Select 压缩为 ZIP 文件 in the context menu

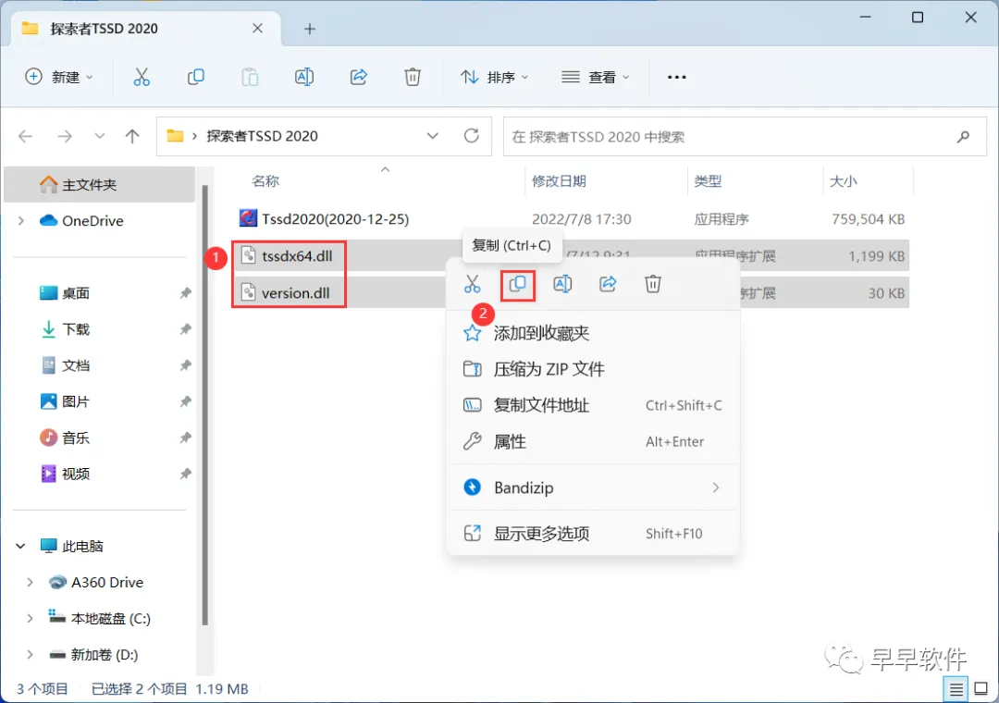[593, 369]
